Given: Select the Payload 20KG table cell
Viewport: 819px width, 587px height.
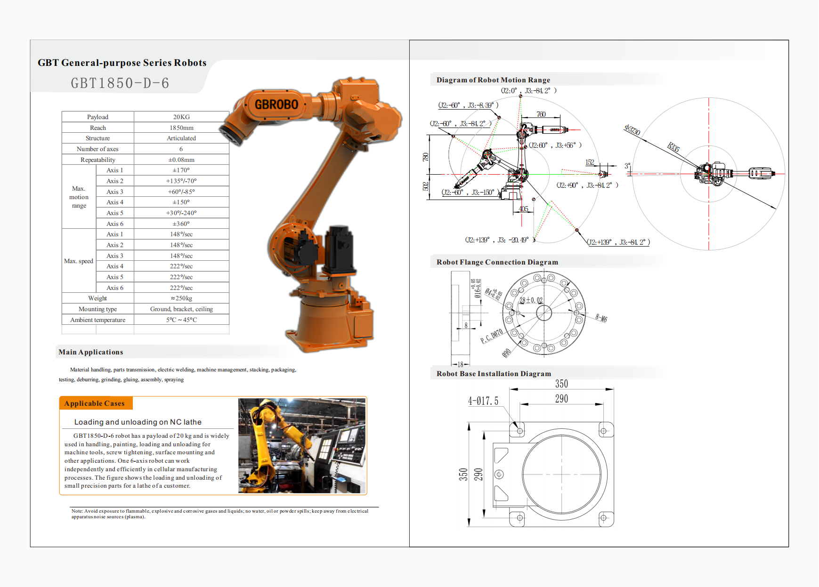Looking at the screenshot, I should [181, 117].
